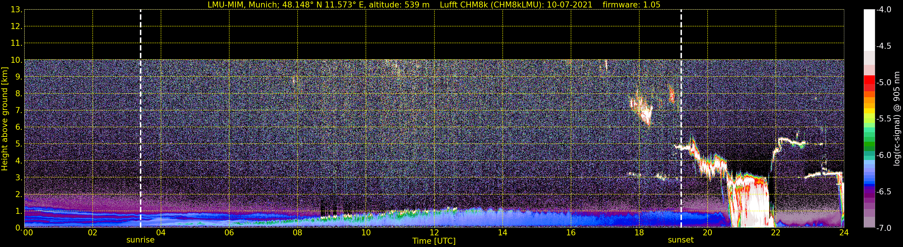Click the 'Height above ground [km]' axis label
The width and height of the screenshot is (903, 247).
point(4,119)
